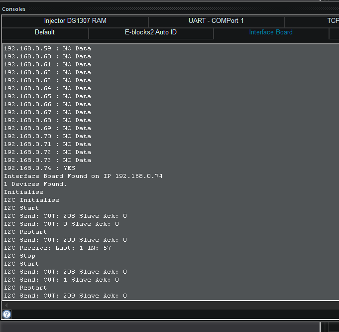The width and height of the screenshot is (339, 332).
Task: Click the standalone 'Initialise' log line
Action: tap(23, 192)
